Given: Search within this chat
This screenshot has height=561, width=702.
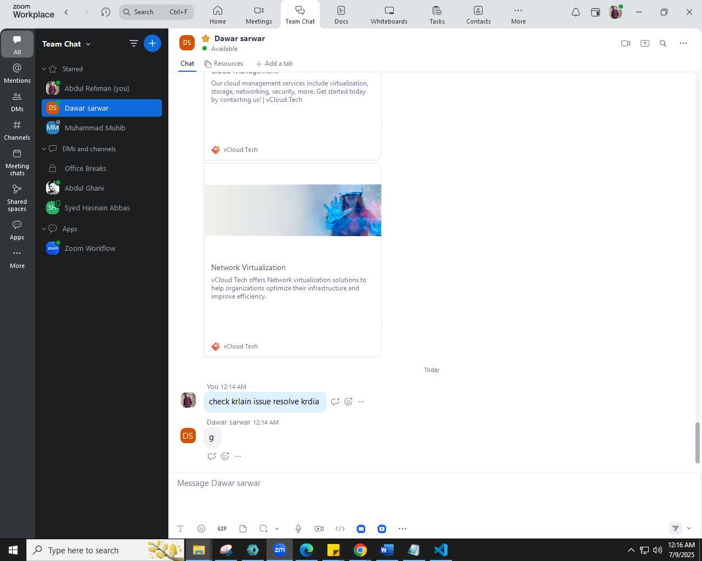Looking at the screenshot, I should pyautogui.click(x=663, y=43).
